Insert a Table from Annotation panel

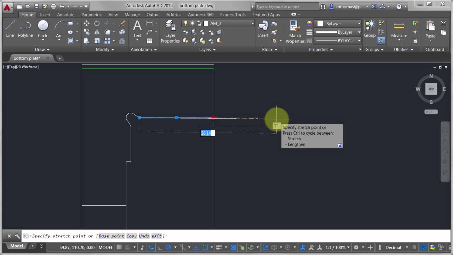click(x=149, y=41)
